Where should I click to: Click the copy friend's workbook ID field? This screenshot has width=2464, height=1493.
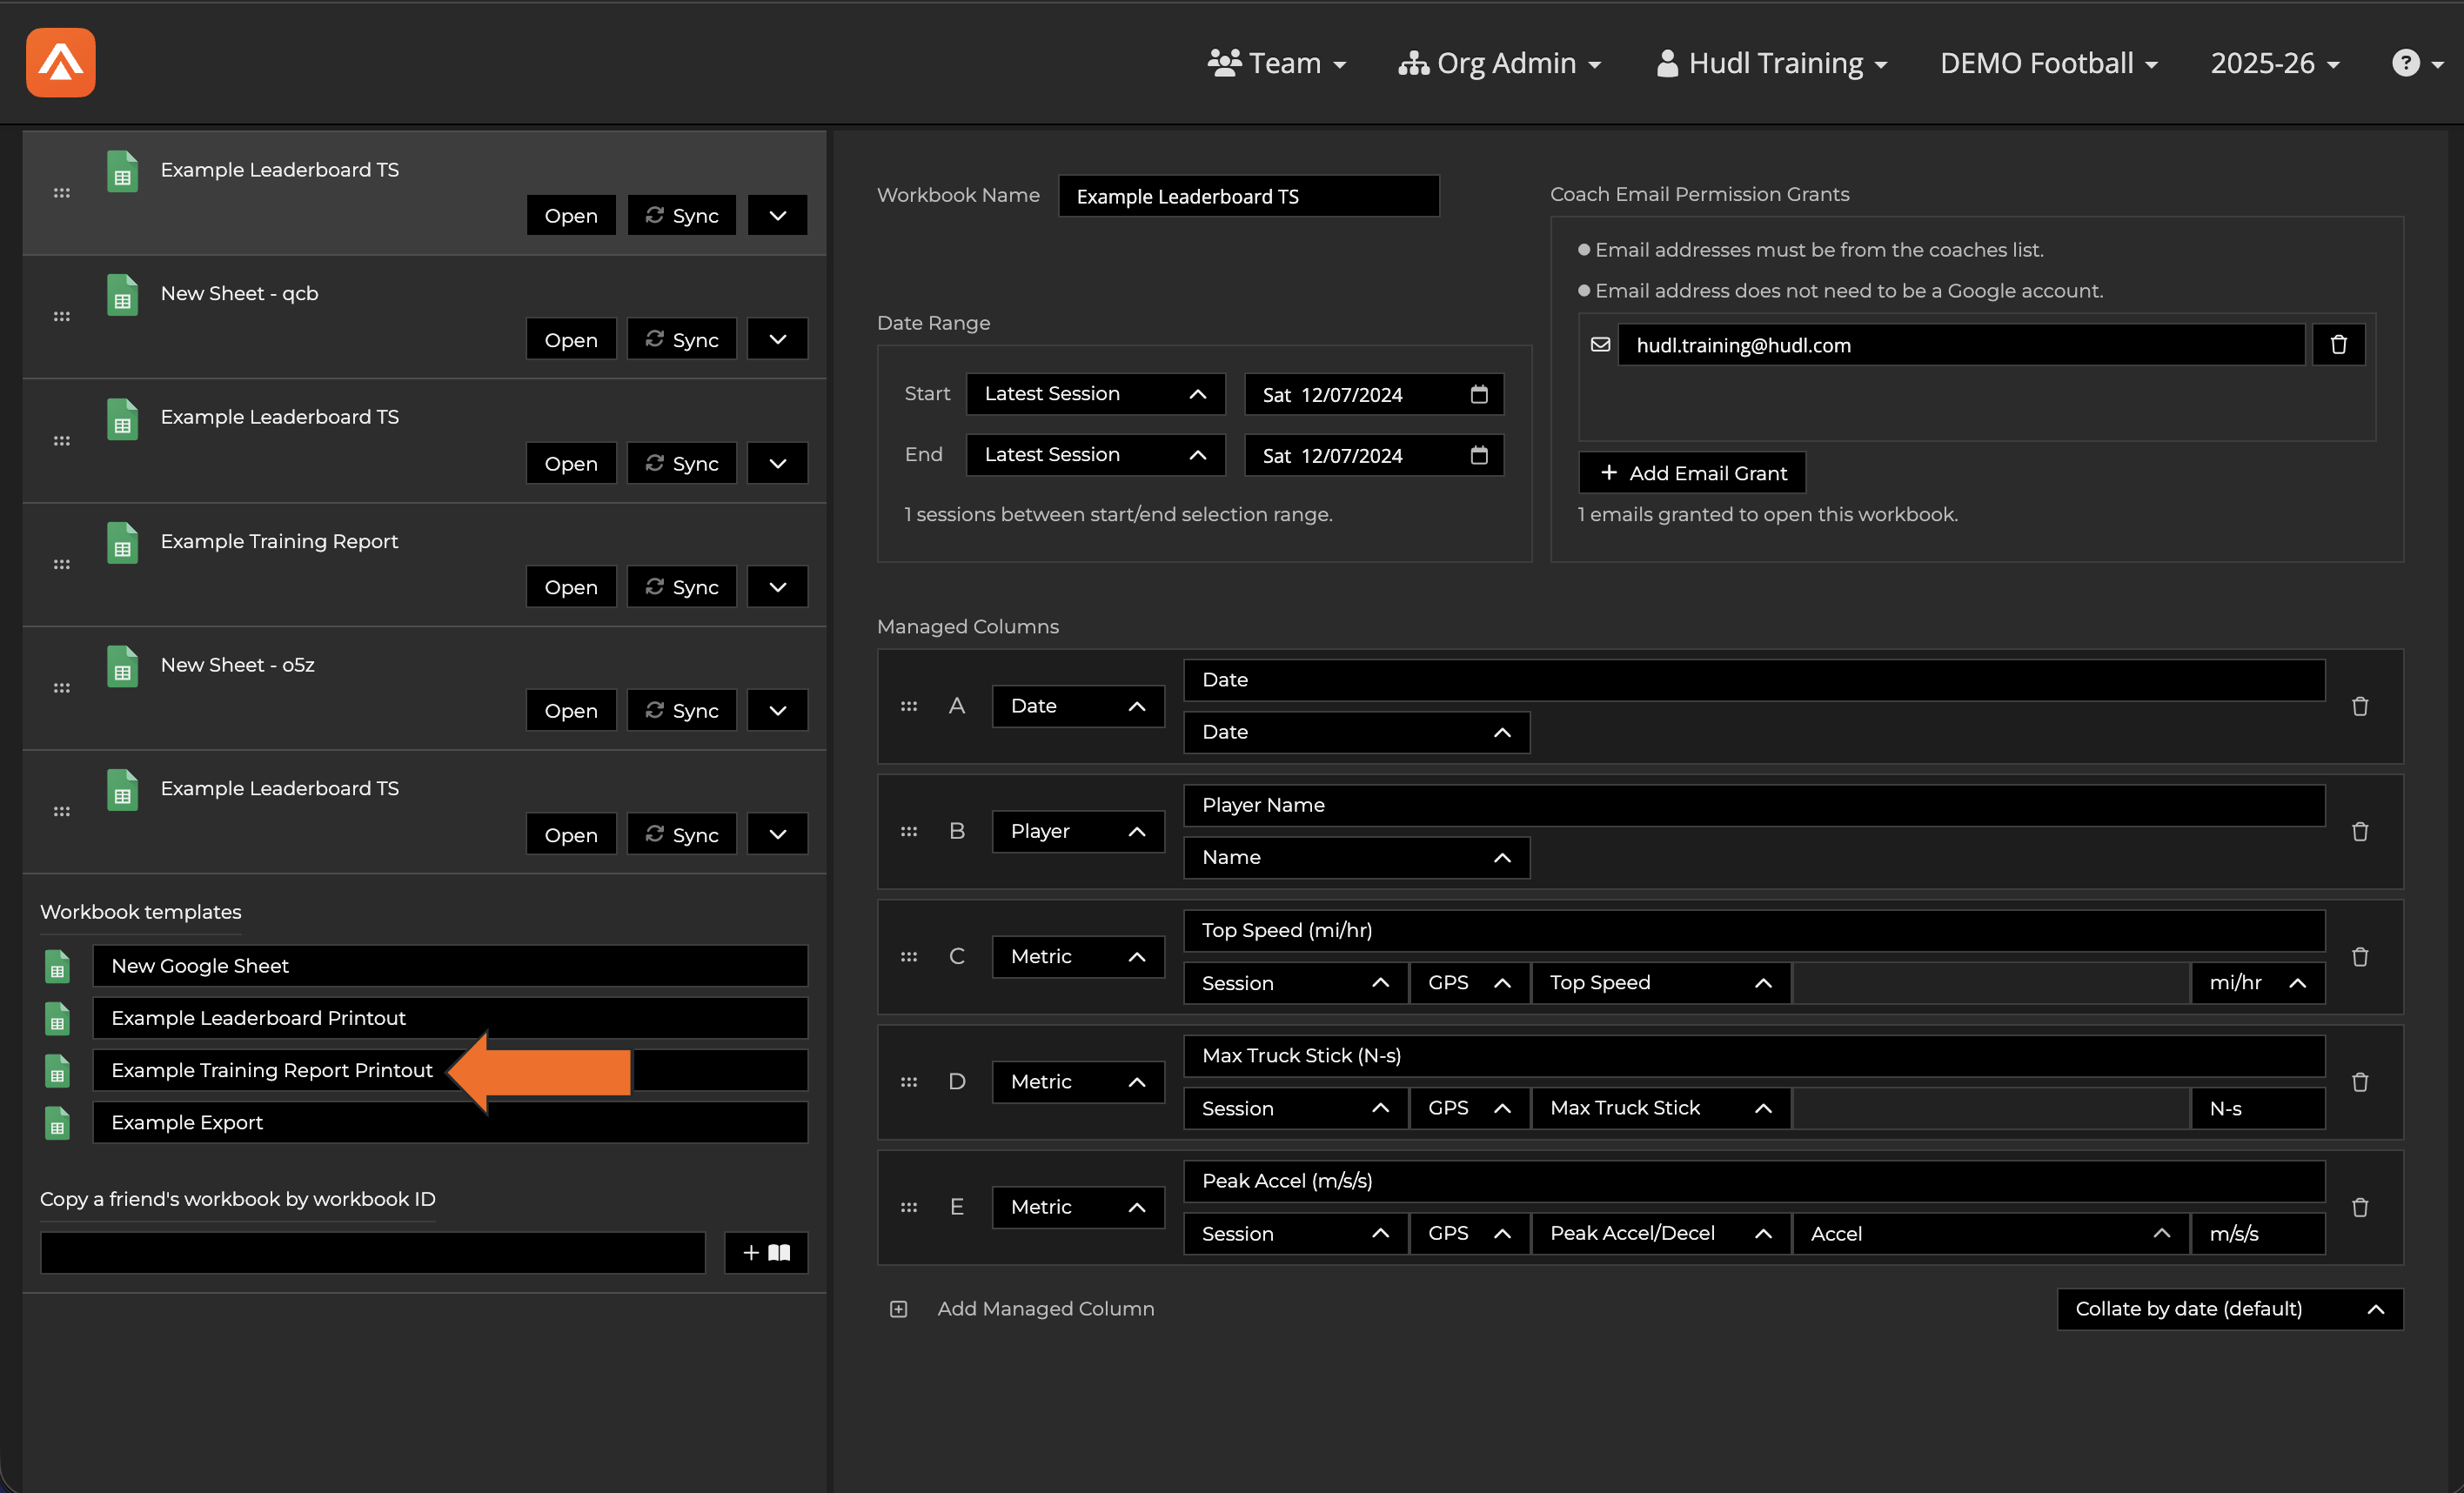coord(373,1253)
